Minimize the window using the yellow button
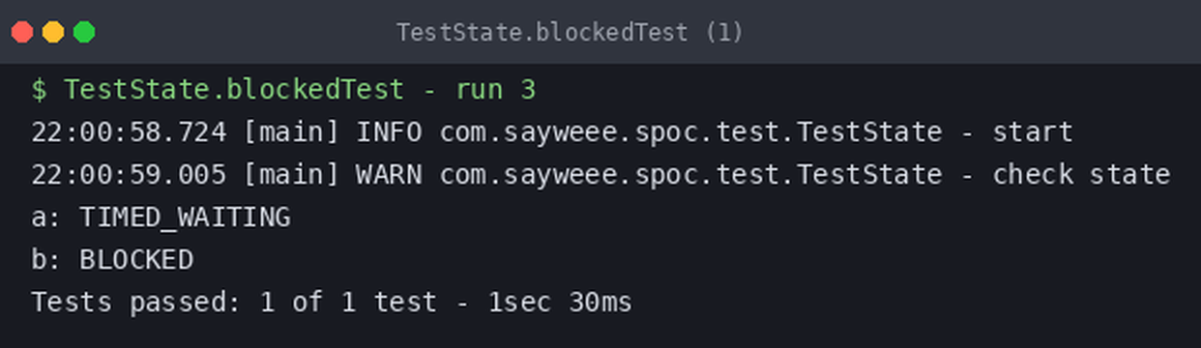The width and height of the screenshot is (1201, 348). coord(52,32)
